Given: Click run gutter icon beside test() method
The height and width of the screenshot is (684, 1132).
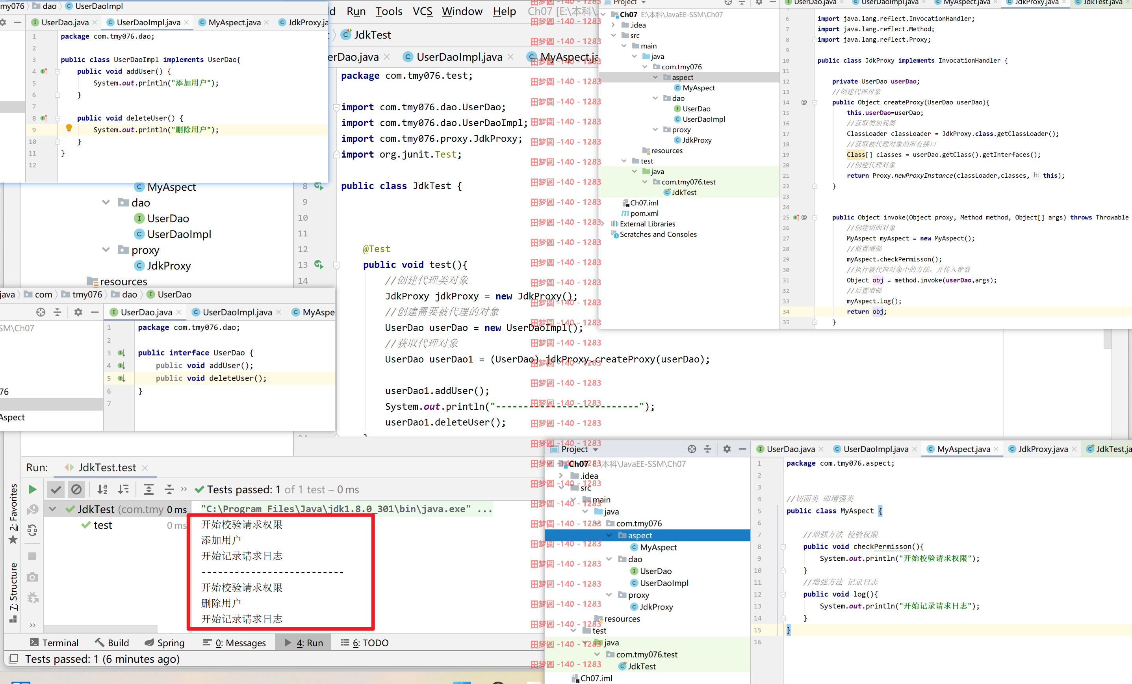Looking at the screenshot, I should [319, 265].
